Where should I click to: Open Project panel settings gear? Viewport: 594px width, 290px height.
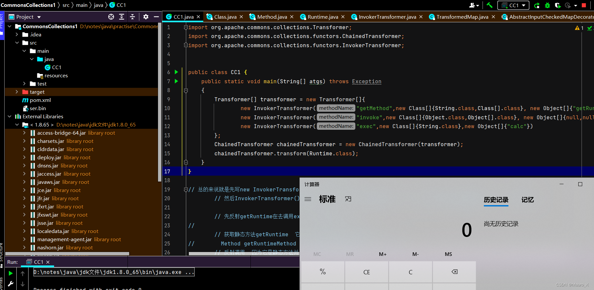click(x=146, y=17)
